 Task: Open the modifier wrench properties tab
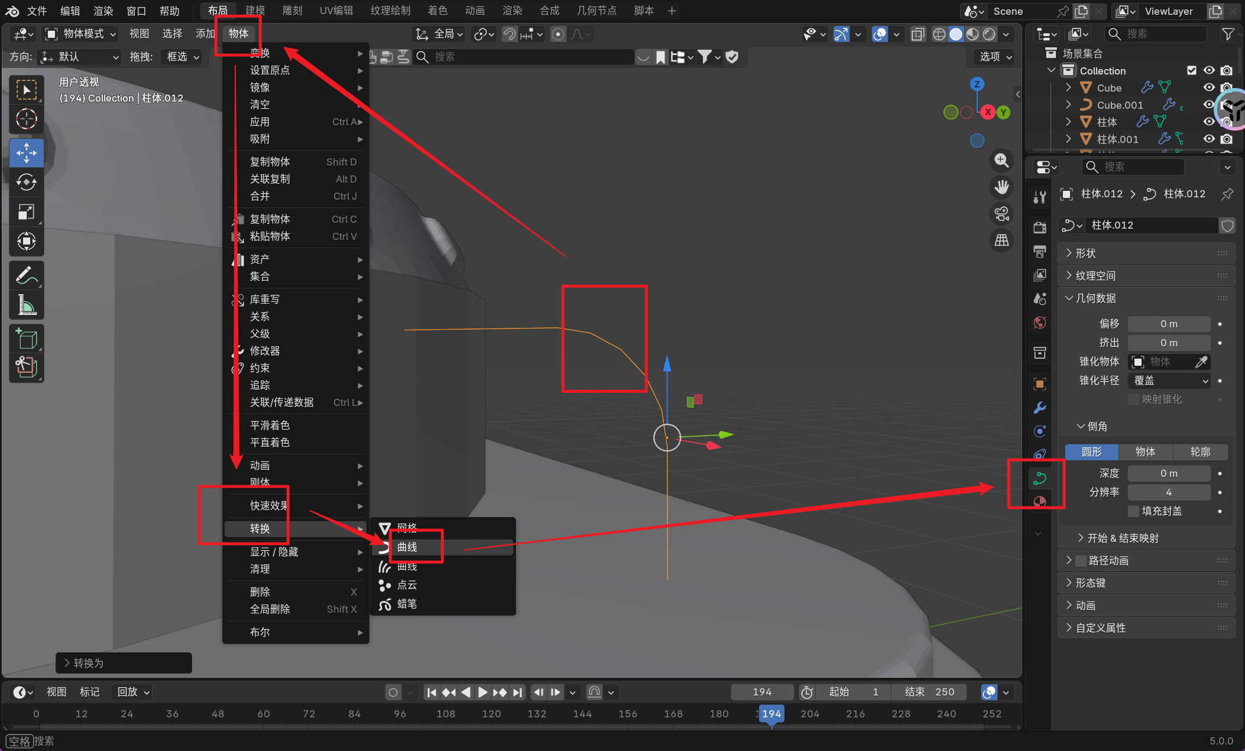(x=1040, y=408)
